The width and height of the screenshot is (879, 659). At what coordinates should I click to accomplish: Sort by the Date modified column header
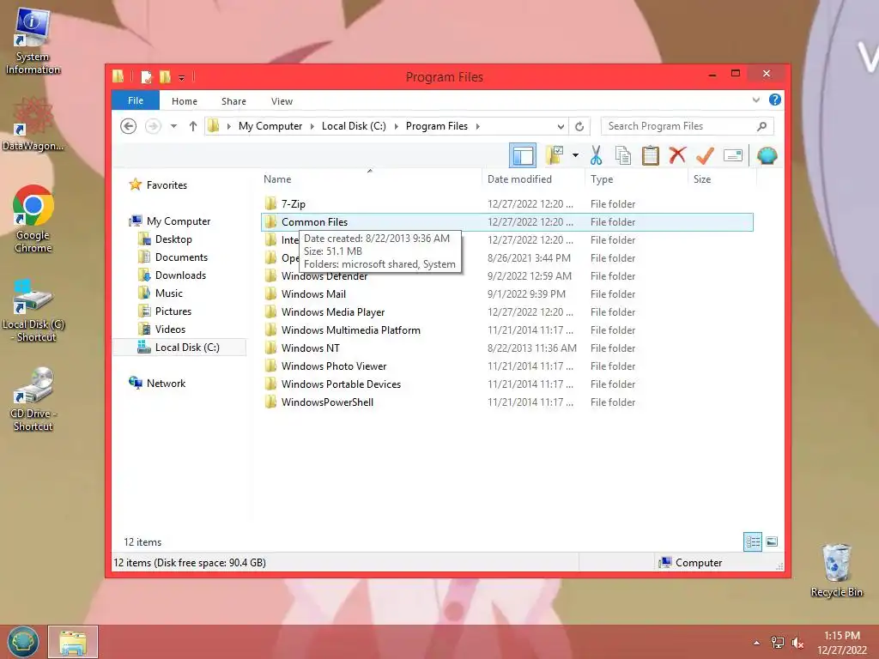point(533,179)
